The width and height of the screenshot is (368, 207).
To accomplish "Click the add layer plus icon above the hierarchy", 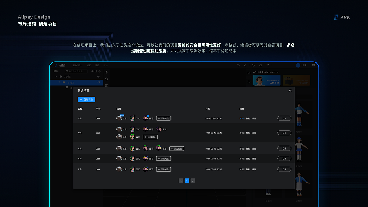I will (93, 71).
